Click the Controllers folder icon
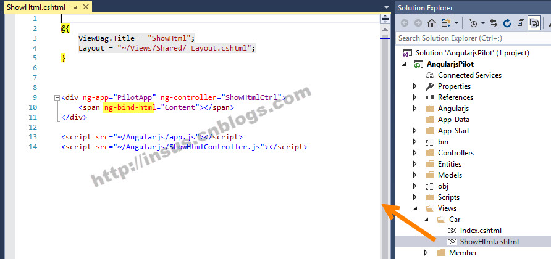551x259 pixels. (x=430, y=153)
